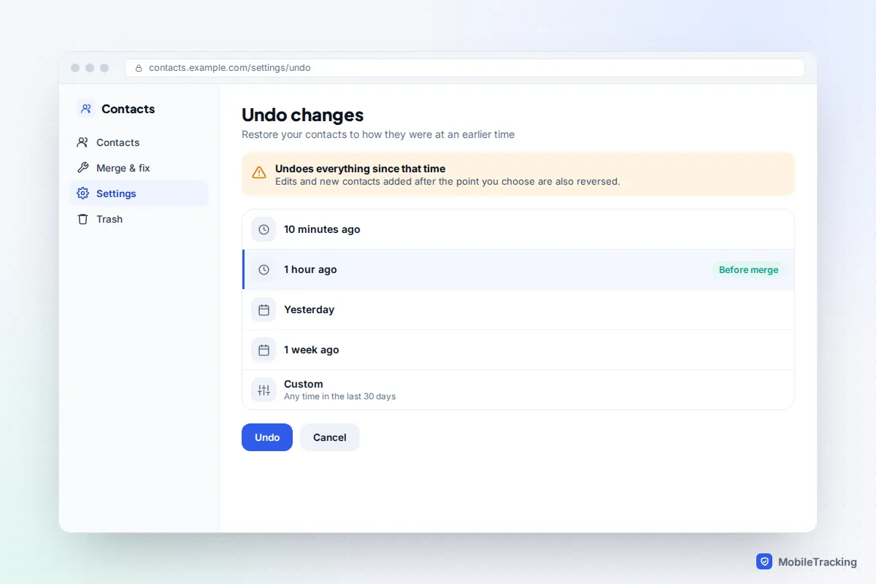Click the Before merge badge
This screenshot has height=584, width=876.
[749, 269]
